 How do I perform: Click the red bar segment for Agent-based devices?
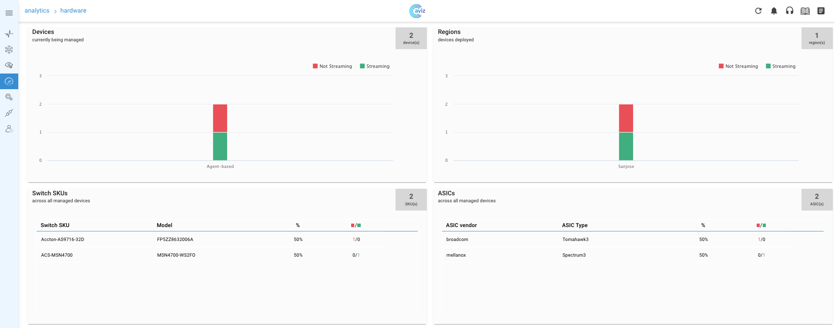(220, 118)
